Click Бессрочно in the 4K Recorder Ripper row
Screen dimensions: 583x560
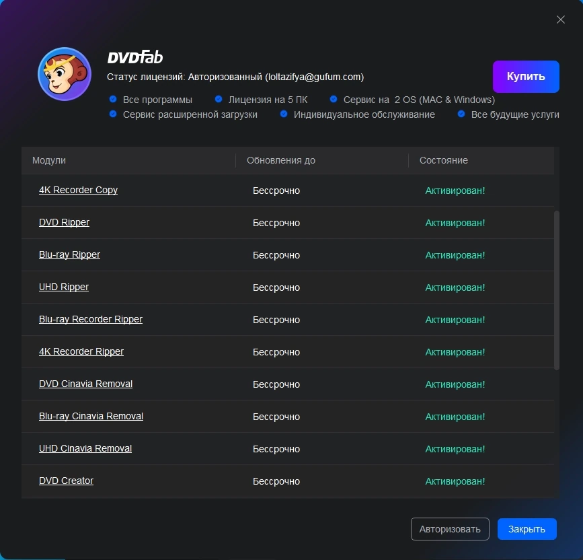(276, 353)
